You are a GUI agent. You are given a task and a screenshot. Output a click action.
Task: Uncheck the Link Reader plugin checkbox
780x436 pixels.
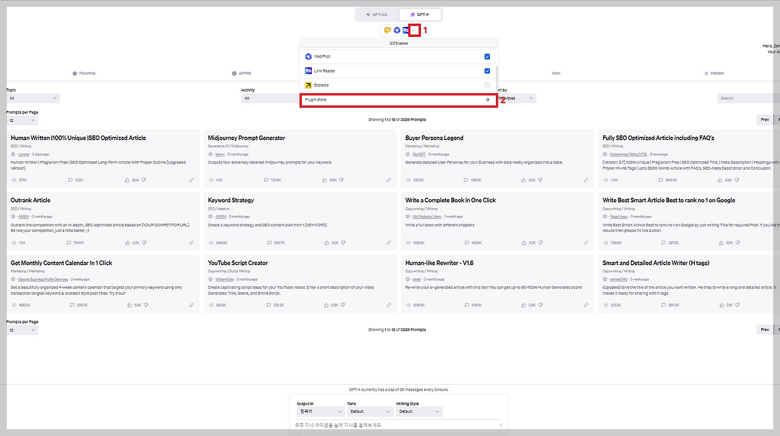pyautogui.click(x=487, y=71)
